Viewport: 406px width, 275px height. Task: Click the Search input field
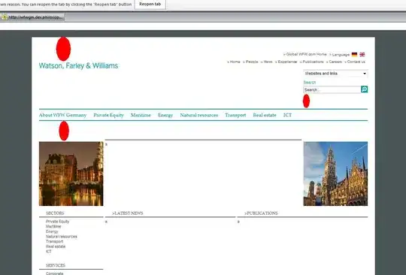332,89
